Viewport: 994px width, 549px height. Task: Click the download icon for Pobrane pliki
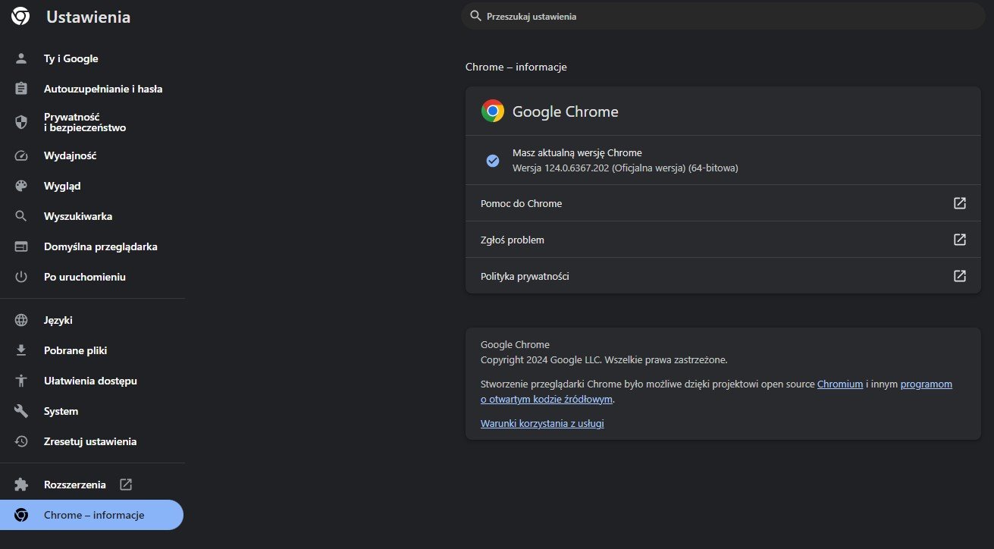(21, 350)
